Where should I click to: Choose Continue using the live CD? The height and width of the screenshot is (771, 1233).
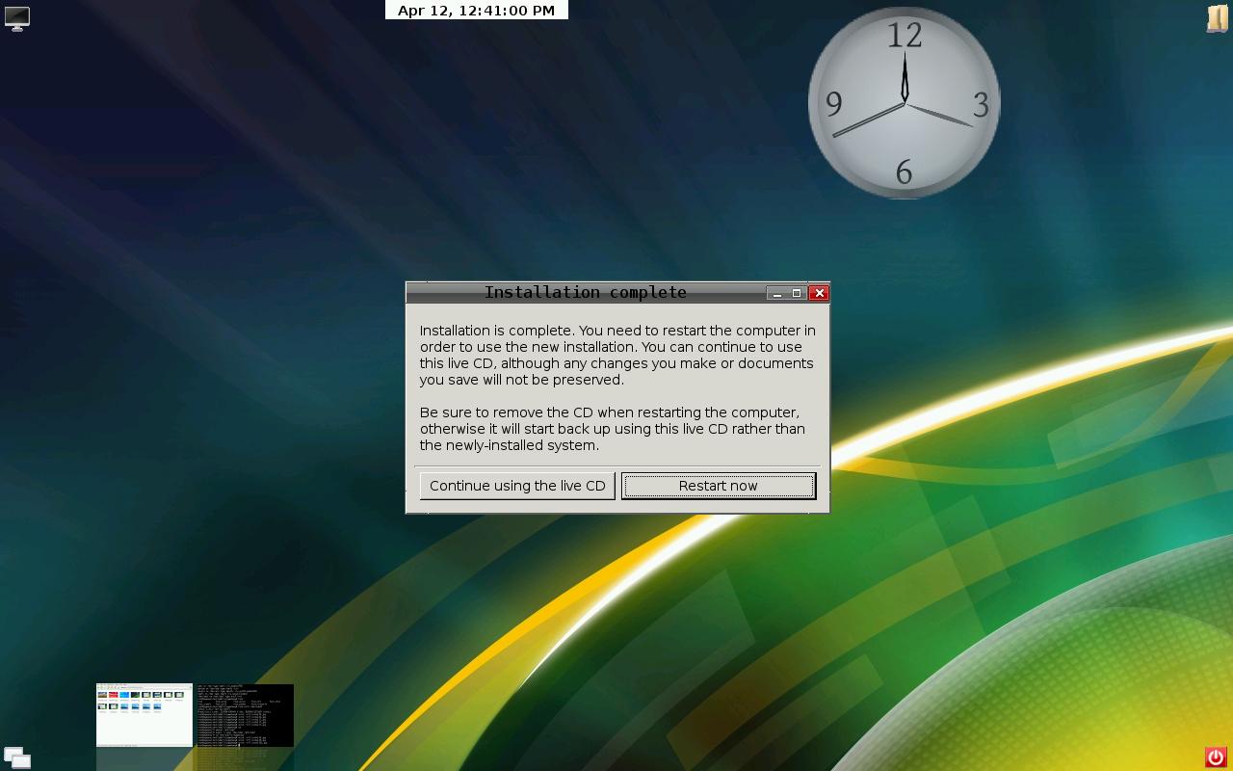click(517, 486)
